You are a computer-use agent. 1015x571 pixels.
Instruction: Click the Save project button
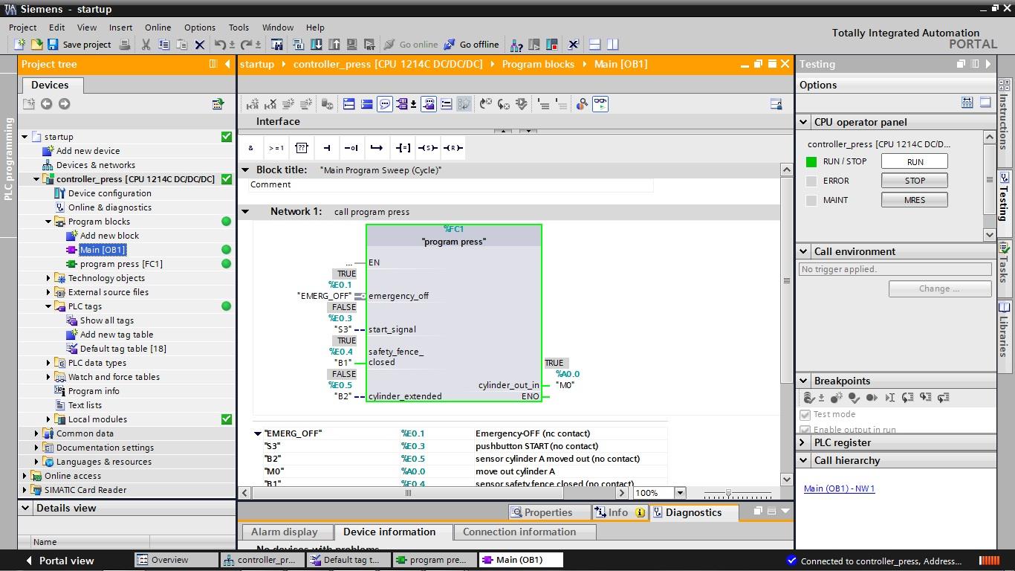coord(80,45)
